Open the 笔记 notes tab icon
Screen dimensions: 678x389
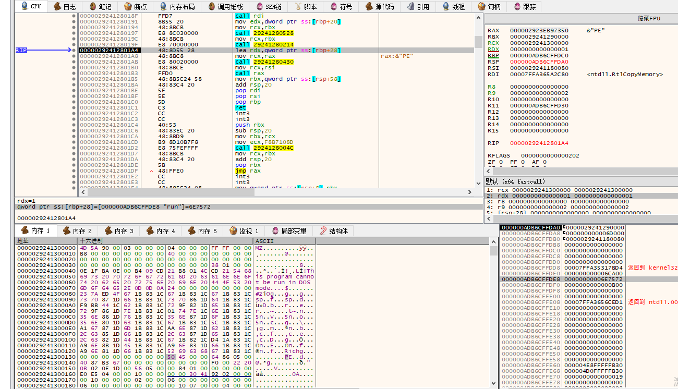pos(93,6)
